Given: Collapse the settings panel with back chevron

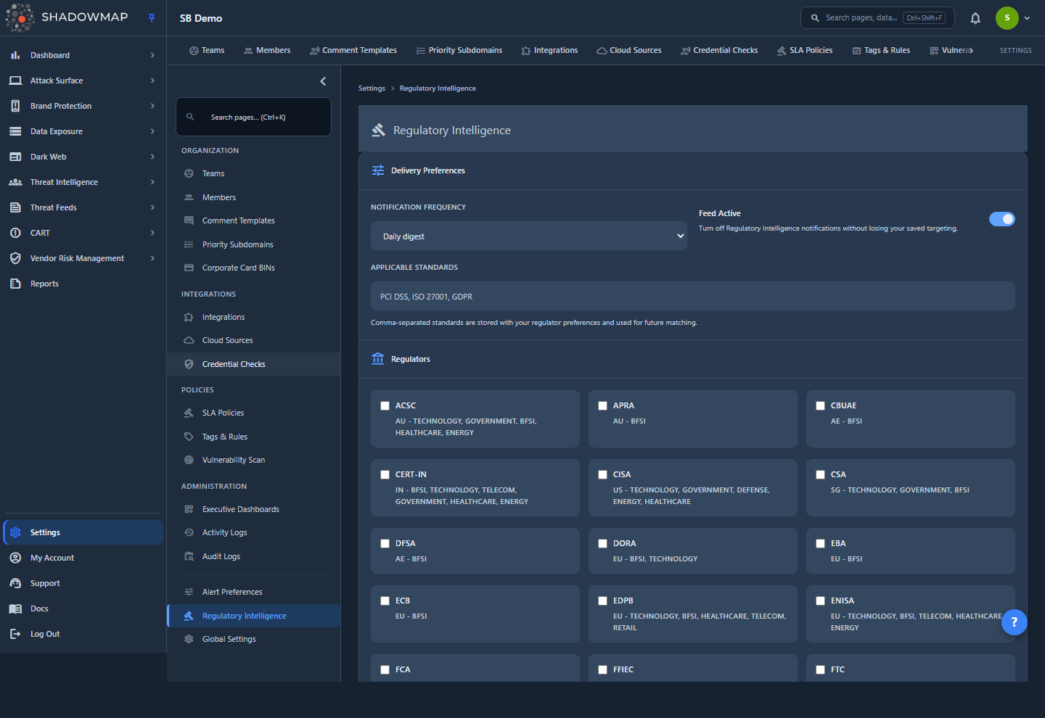Looking at the screenshot, I should (323, 81).
